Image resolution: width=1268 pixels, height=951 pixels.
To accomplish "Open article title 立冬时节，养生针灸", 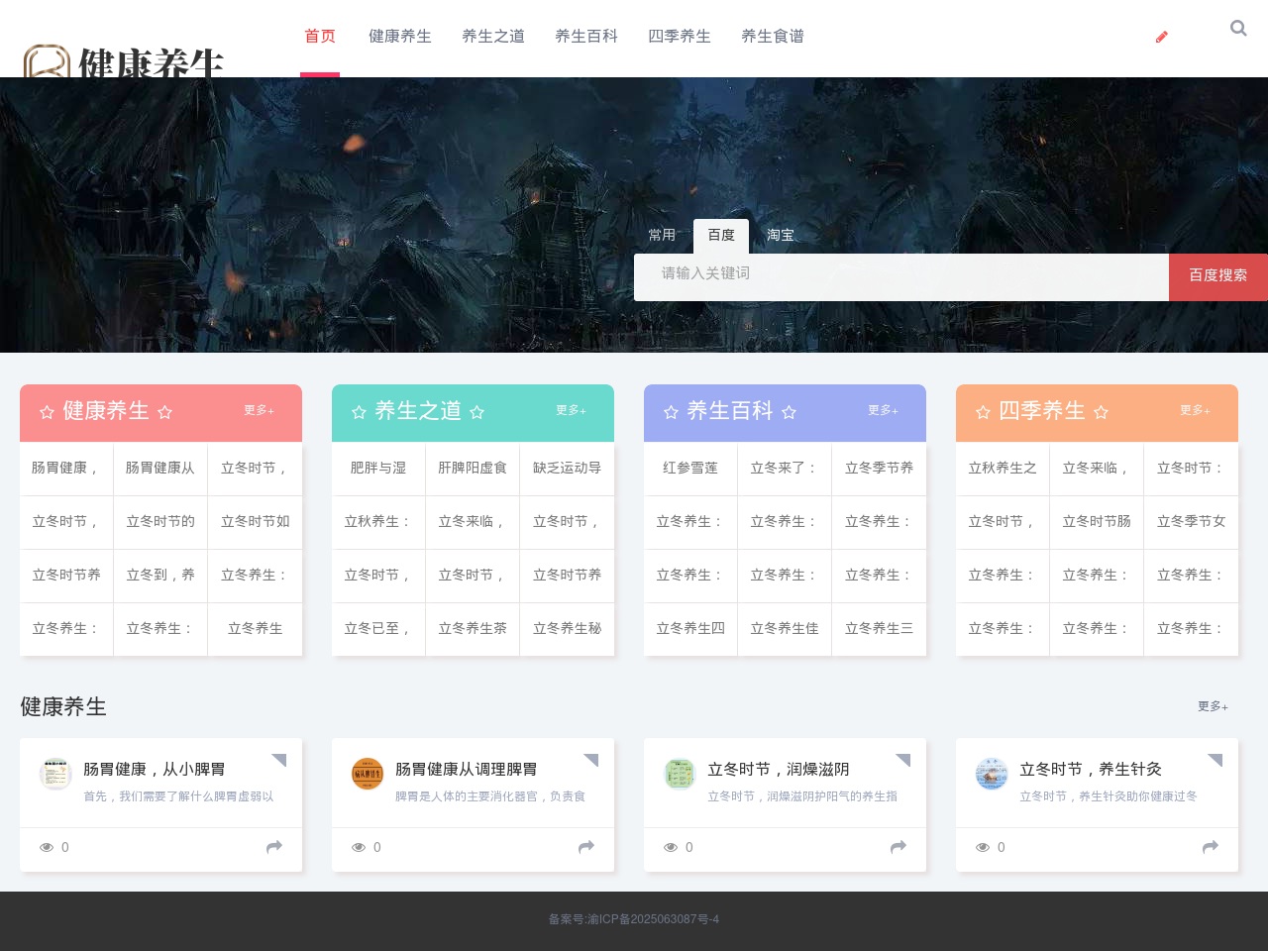I will (1091, 770).
